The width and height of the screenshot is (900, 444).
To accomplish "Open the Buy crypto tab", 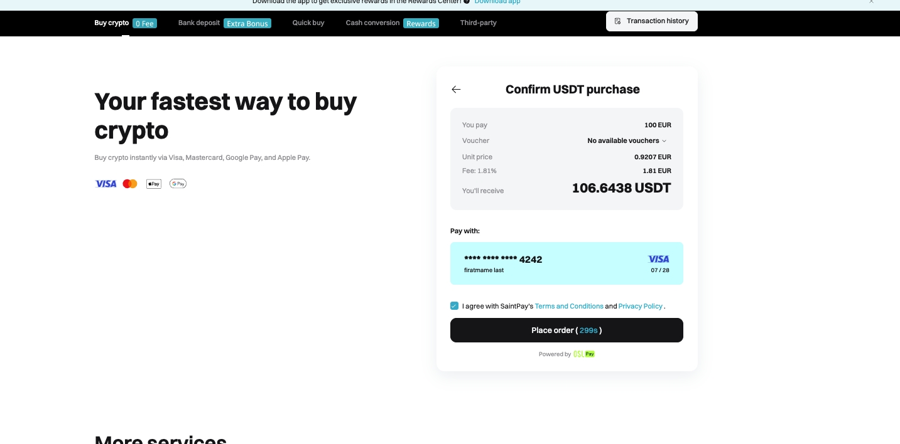I will coord(112,23).
